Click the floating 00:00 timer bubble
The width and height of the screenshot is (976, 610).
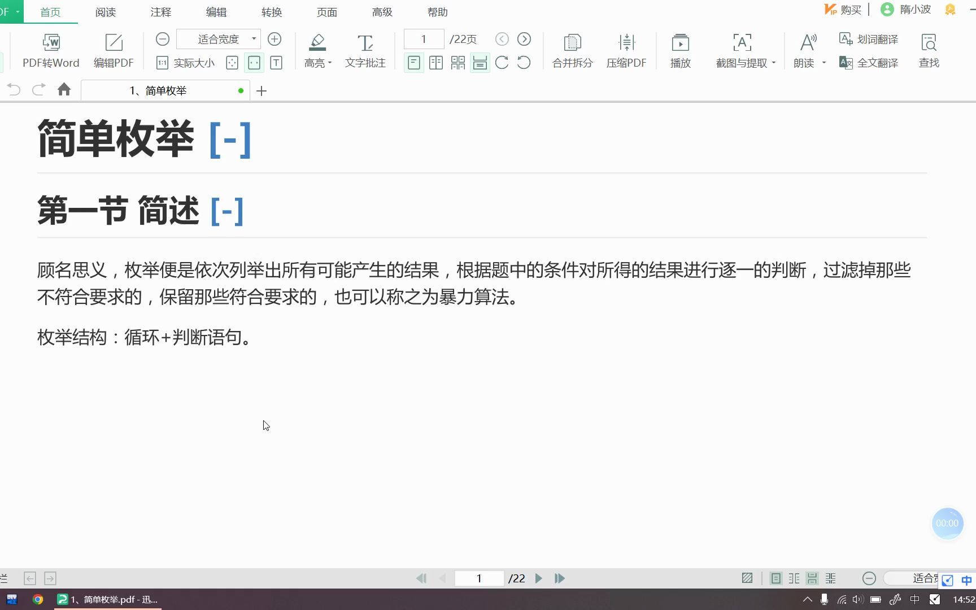click(x=947, y=524)
